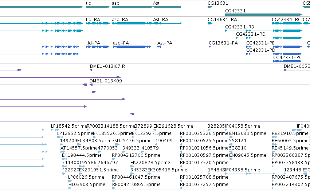Choose EST label RP001021056.5prime
The image size is (310, 190).
click(x=204, y=148)
